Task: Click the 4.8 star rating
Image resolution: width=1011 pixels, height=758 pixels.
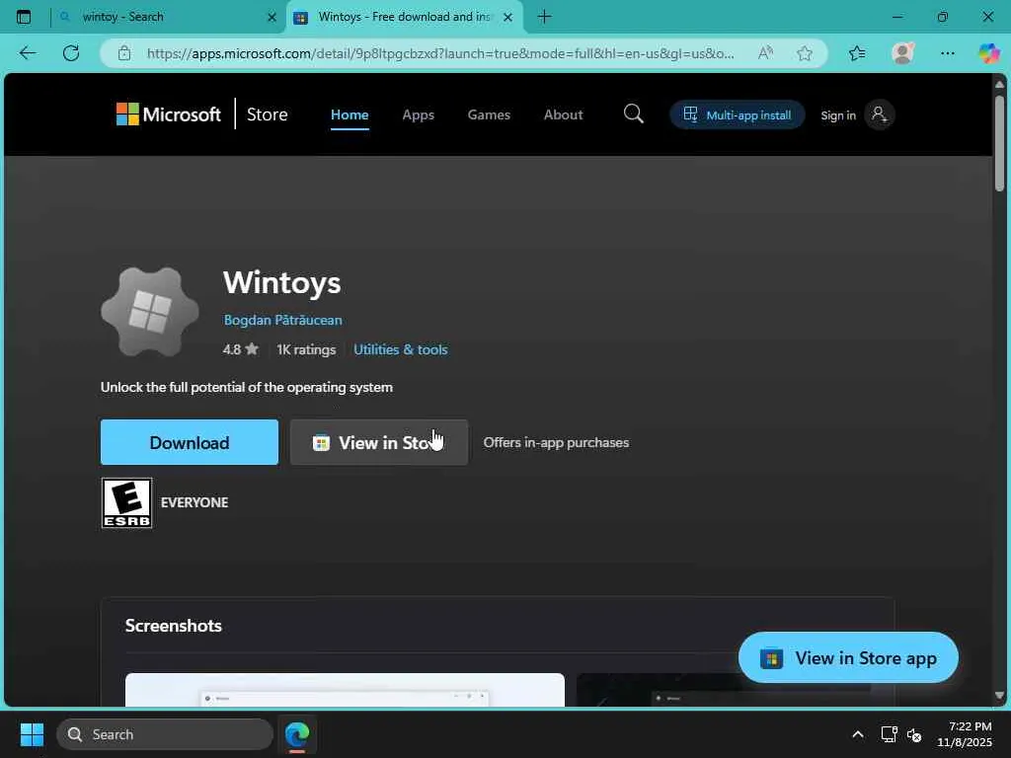Action: 241,349
